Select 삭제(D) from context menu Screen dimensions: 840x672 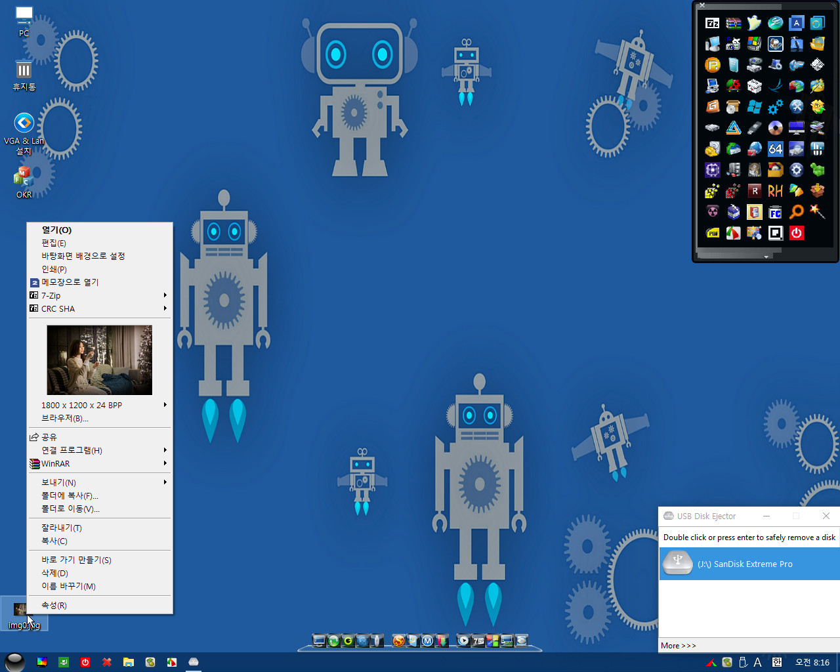tap(100, 573)
